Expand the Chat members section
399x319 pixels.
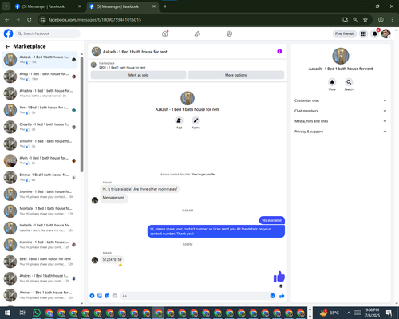tap(341, 111)
